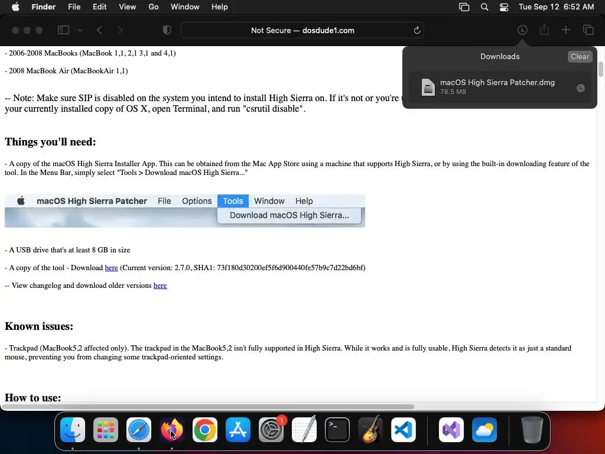Select macOS High Sierra Patcher.dmg download name
The width and height of the screenshot is (605, 454).
497,82
